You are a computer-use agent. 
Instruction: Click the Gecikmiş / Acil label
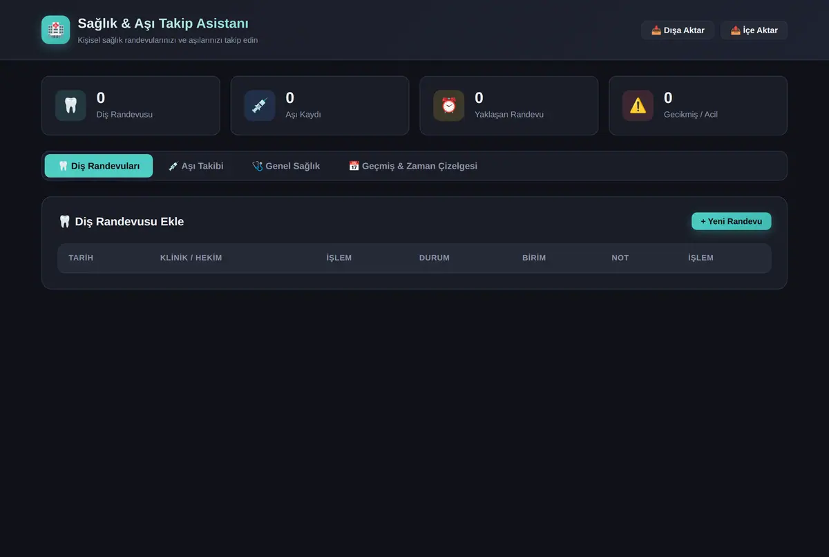(x=691, y=114)
